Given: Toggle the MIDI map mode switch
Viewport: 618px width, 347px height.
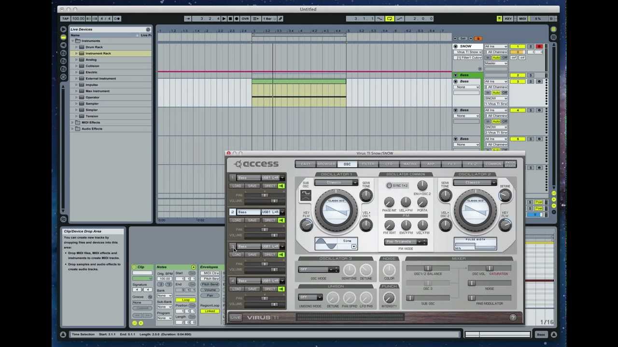Looking at the screenshot, I should [522, 19].
